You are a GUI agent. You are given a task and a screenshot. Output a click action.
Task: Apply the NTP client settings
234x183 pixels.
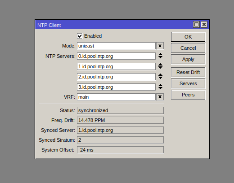coord(188,59)
